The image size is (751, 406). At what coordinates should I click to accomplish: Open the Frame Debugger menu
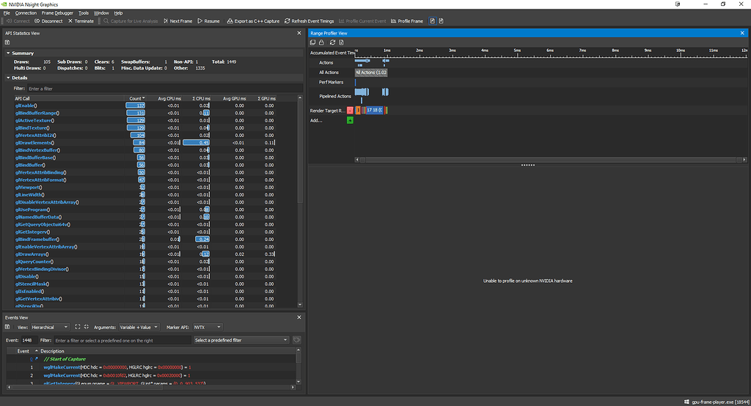click(x=57, y=13)
